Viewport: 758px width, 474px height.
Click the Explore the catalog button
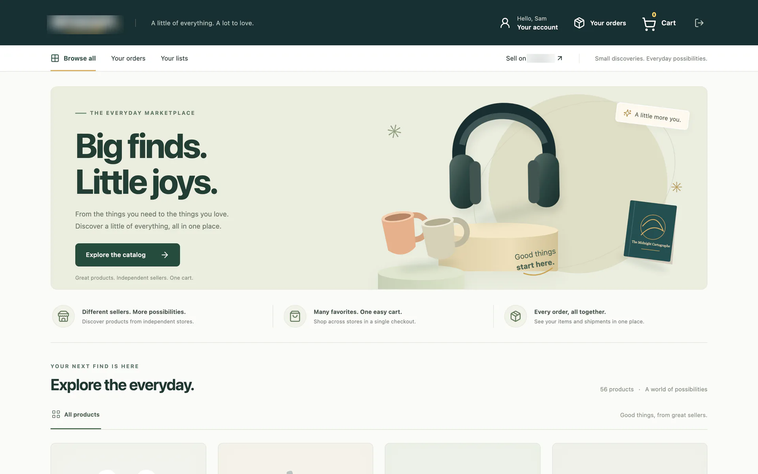128,255
